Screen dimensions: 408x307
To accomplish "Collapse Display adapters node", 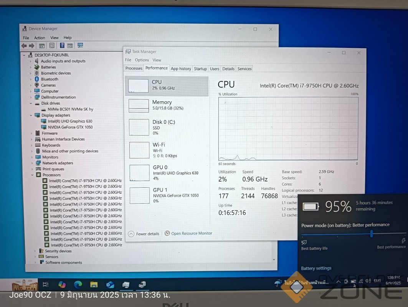I will click(x=31, y=115).
